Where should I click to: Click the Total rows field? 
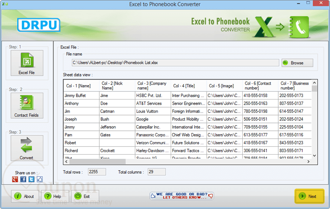coord(97,172)
